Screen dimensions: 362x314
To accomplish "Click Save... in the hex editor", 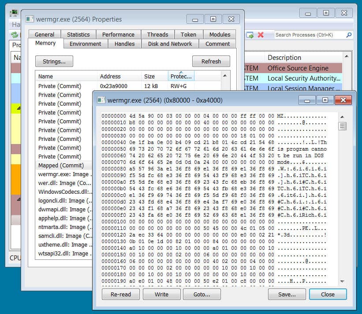I will pyautogui.click(x=287, y=294).
